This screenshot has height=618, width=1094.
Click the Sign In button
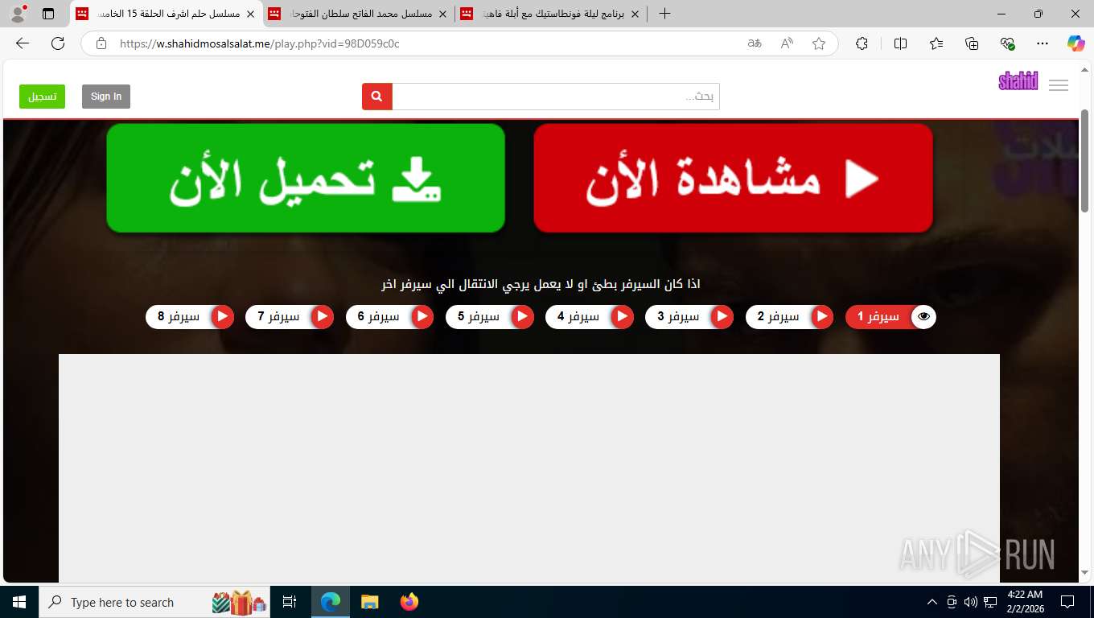tap(106, 97)
